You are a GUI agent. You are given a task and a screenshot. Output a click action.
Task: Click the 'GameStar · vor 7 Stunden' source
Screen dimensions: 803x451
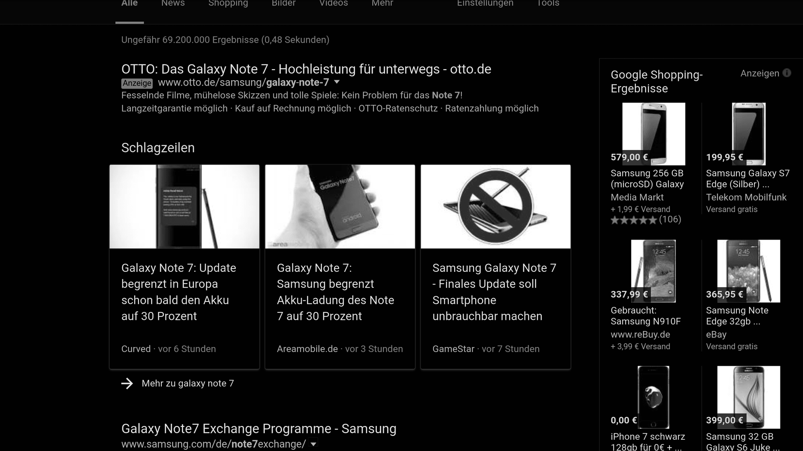point(486,349)
